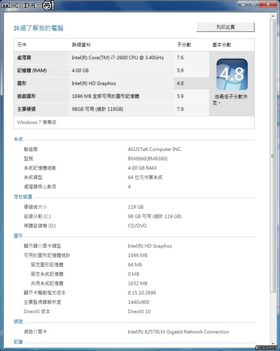Image resolution: width=280 pixels, height=351 pixels.
Task: Select the DirectX 10 value
Action: [139, 312]
